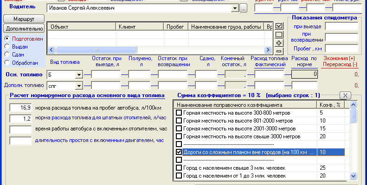Expand the 'Осн. топливо' fuel type dropdown
This screenshot has width=367, height=185.
tap(79, 74)
